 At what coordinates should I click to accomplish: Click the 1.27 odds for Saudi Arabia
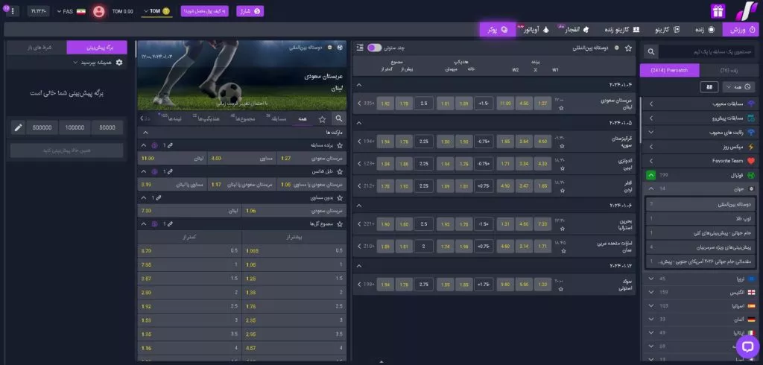tap(542, 103)
